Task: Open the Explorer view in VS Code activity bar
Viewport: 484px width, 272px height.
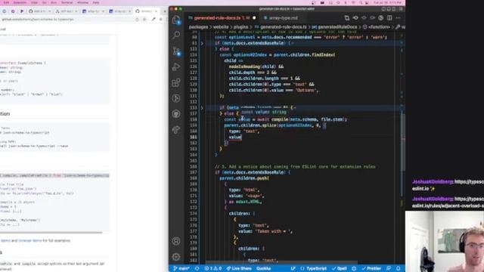Action: pos(176,20)
